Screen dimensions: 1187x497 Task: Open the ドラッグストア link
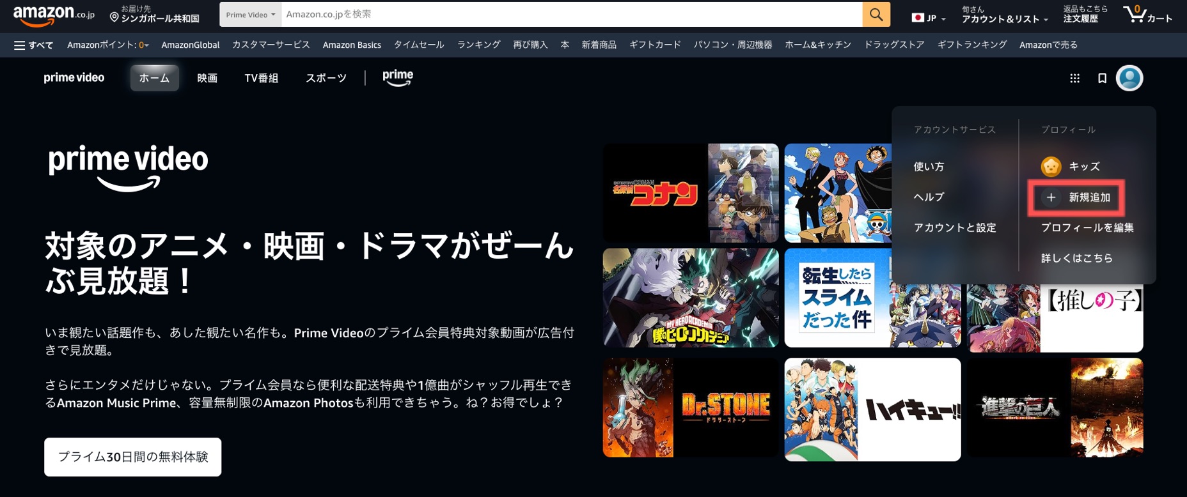point(894,45)
